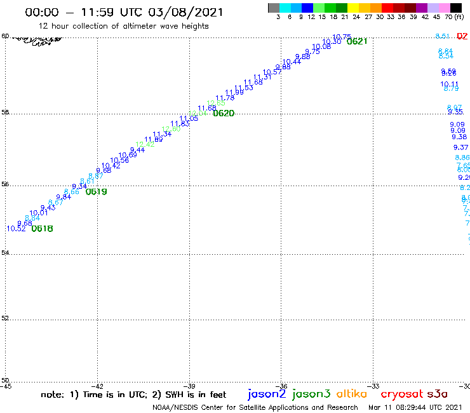Click the 54 latitude axis label
The width and height of the screenshot is (470, 413).
click(5, 252)
